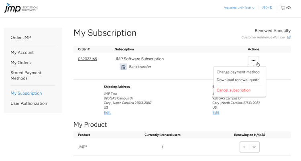Select Change payment method
301x161 pixels.
coord(238,72)
